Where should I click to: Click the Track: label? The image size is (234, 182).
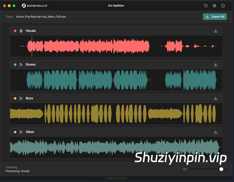pos(9,17)
